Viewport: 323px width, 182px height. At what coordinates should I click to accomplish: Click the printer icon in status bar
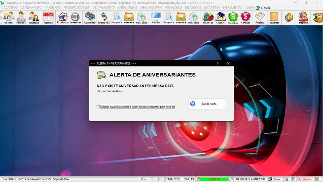pyautogui.click(x=286, y=179)
